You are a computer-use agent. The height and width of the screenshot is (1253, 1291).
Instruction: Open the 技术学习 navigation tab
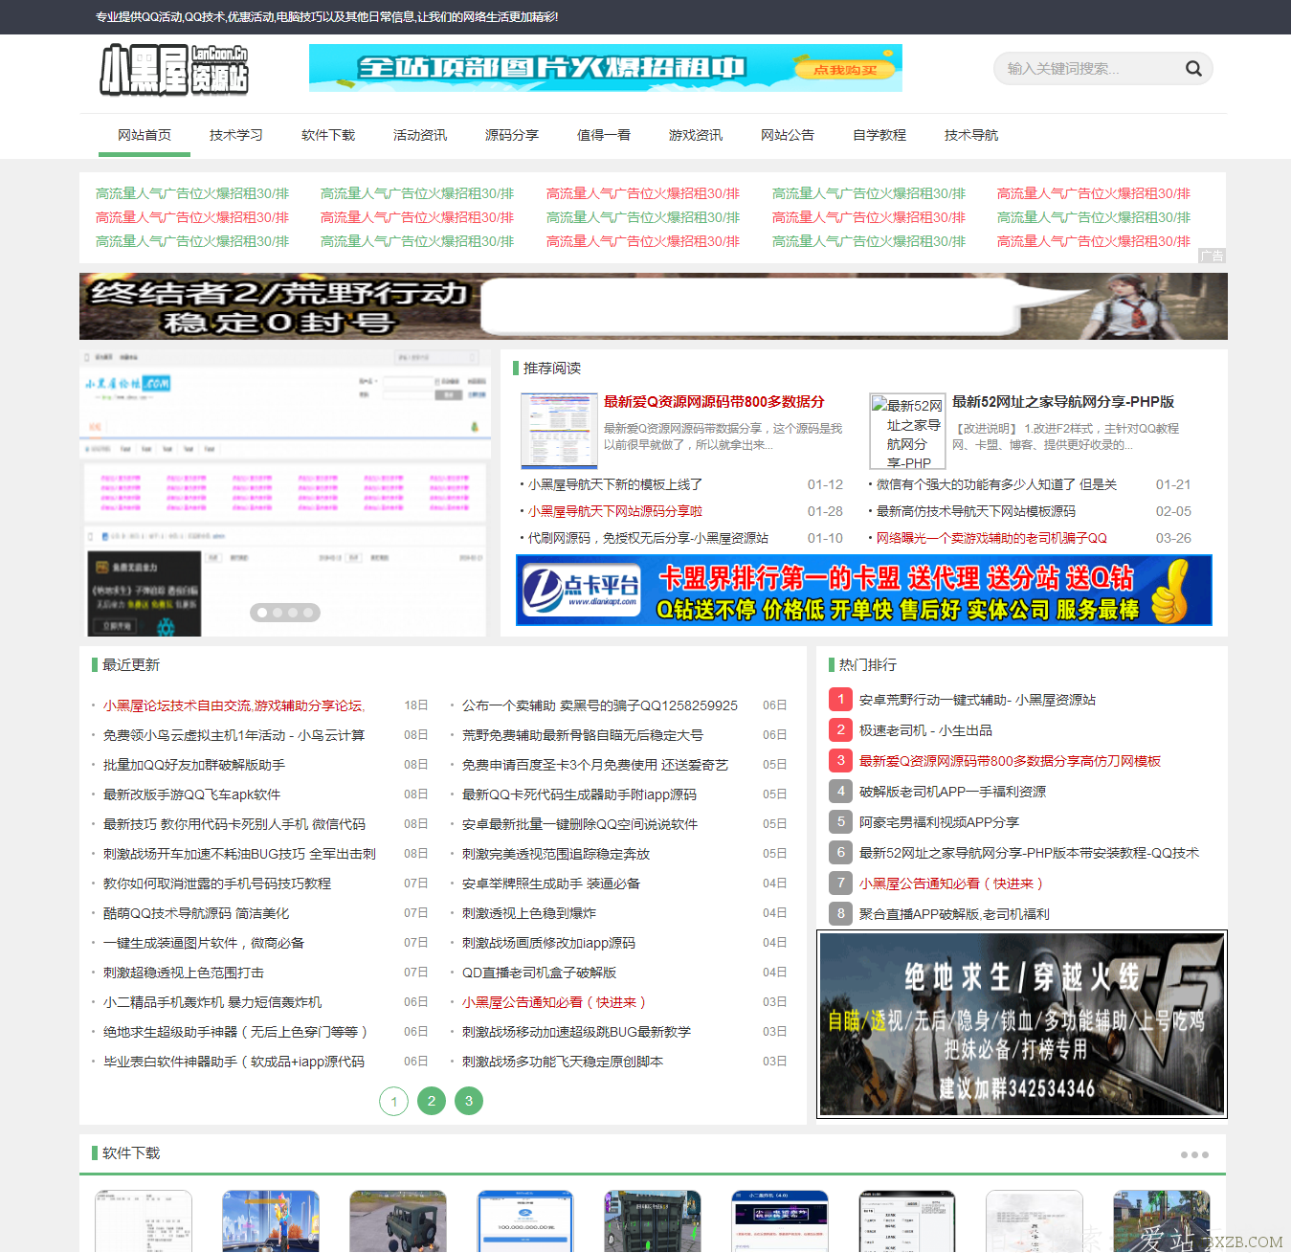(236, 135)
